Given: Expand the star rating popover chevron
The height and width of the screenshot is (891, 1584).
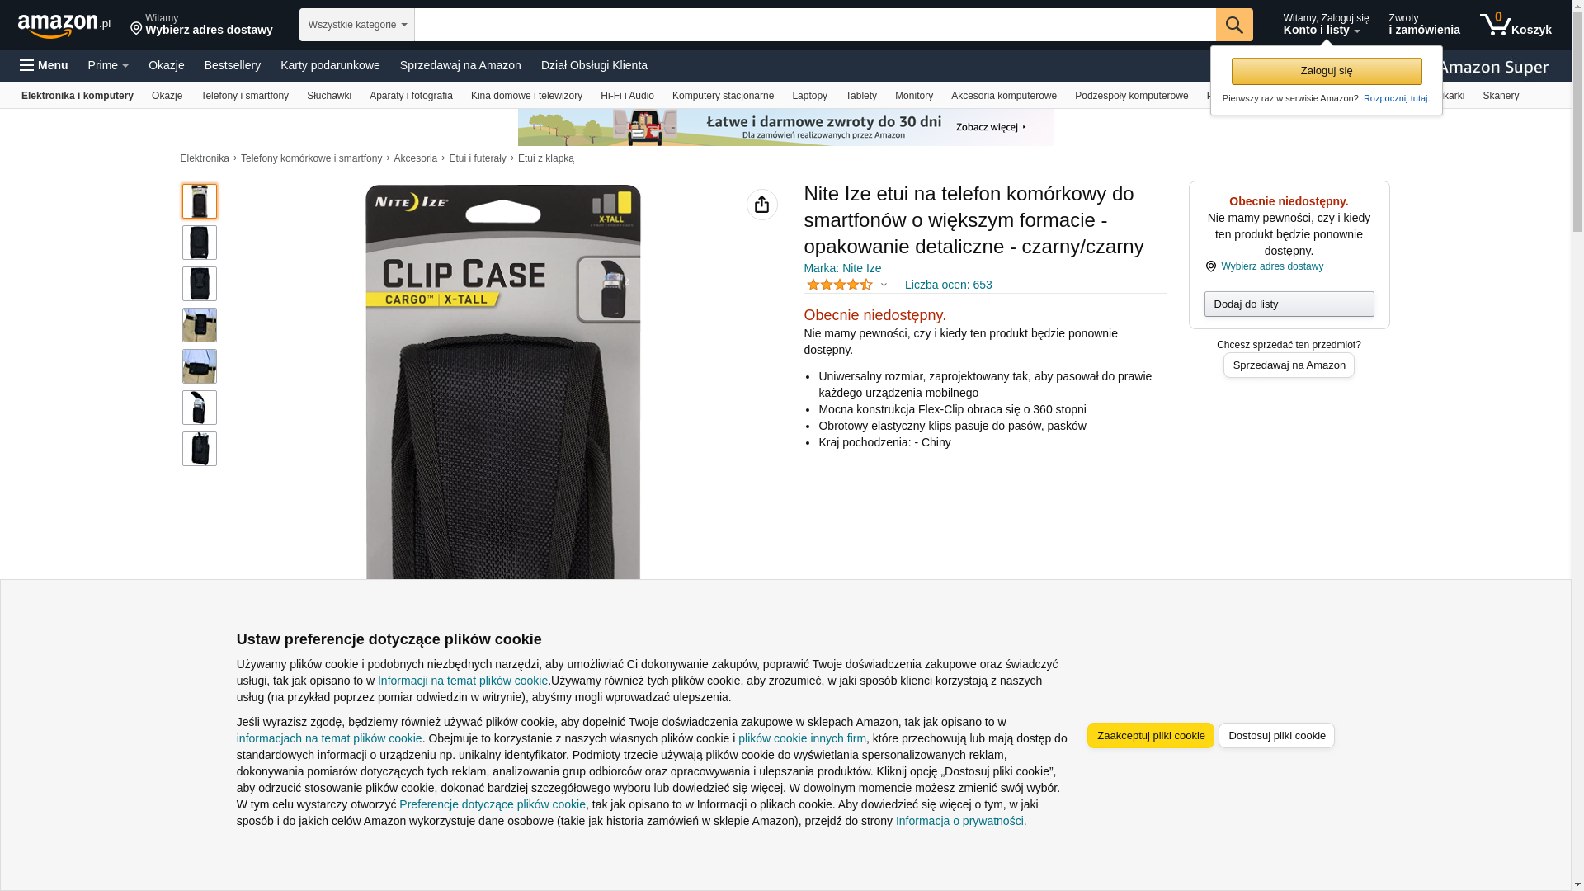Looking at the screenshot, I should [x=884, y=285].
